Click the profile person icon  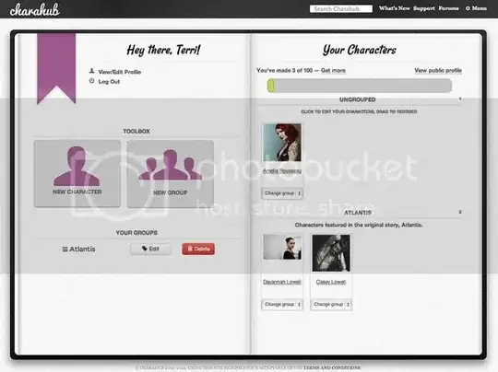click(x=92, y=71)
